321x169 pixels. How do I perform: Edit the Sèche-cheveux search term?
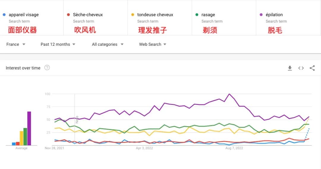pos(88,15)
